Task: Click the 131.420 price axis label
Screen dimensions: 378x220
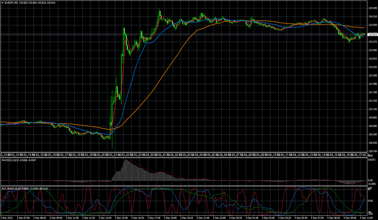Action: 372,101
